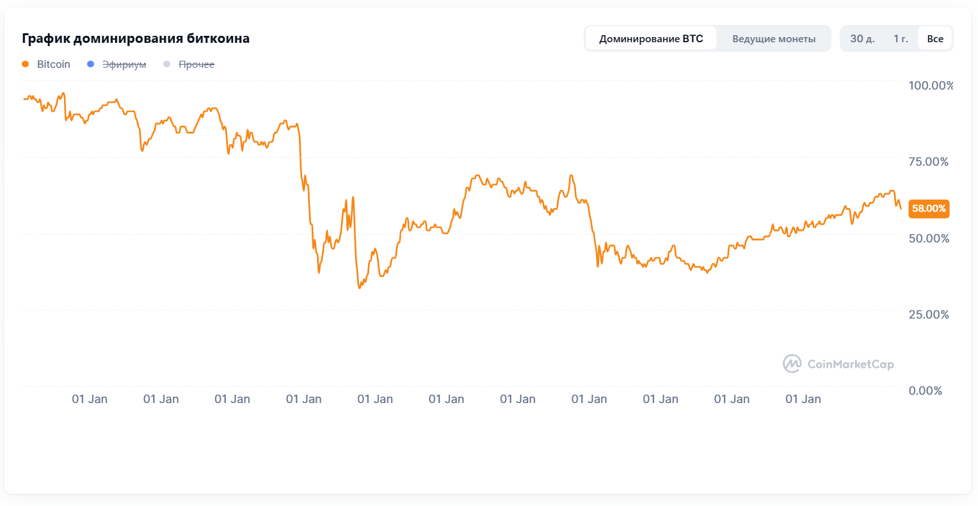Click the orange 58.00% value badge
978x506 pixels.
click(929, 209)
